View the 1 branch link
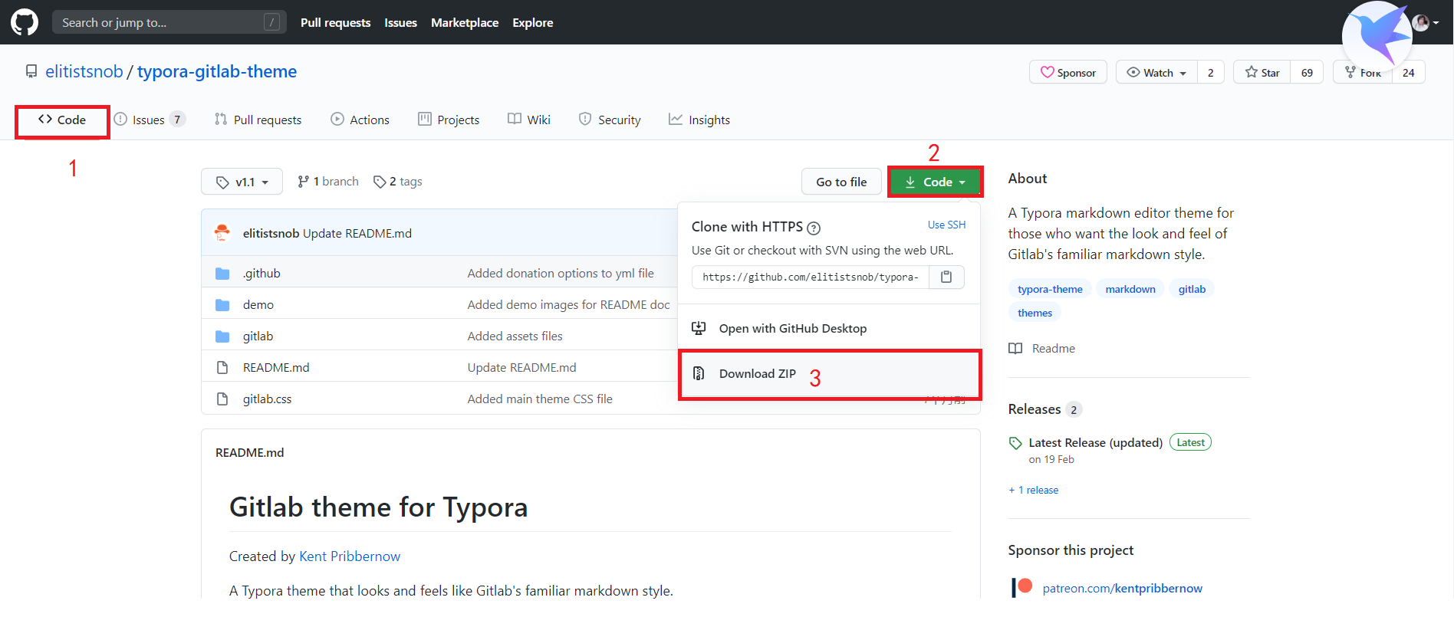The height and width of the screenshot is (640, 1454). [328, 182]
